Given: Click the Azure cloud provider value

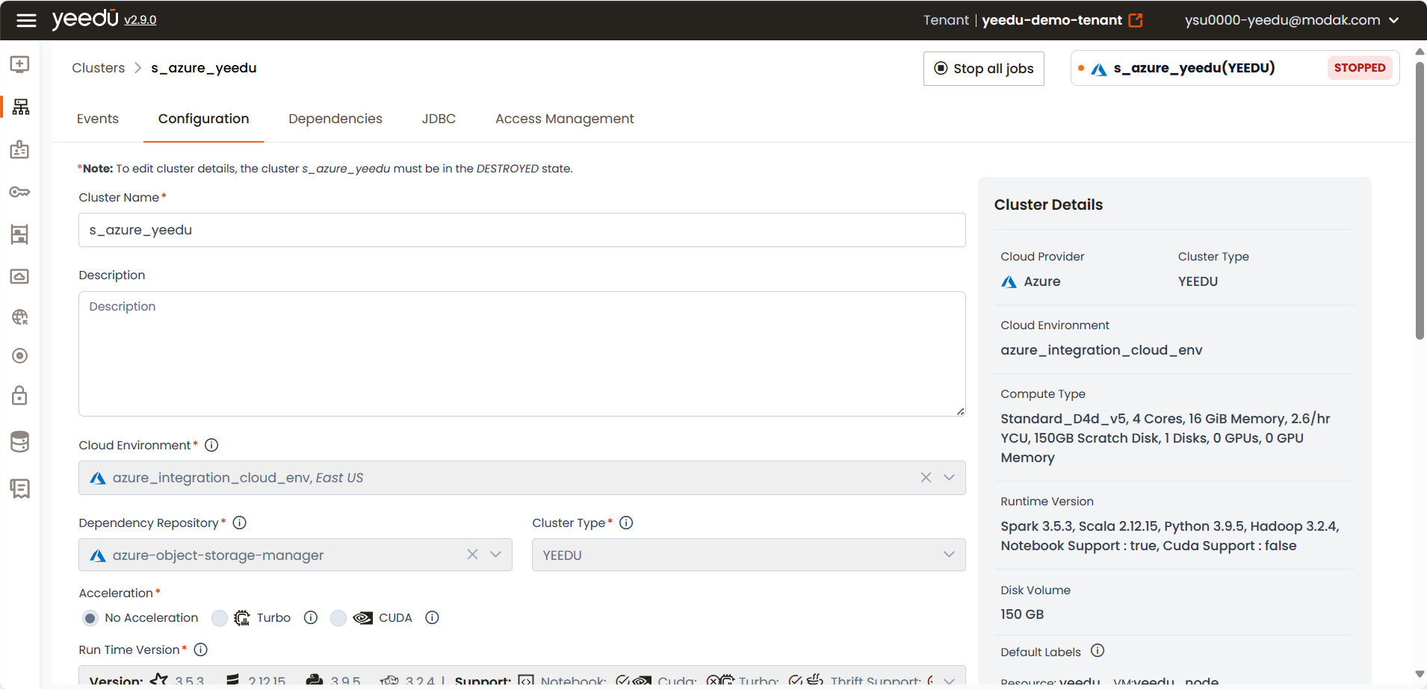Looking at the screenshot, I should point(1031,281).
